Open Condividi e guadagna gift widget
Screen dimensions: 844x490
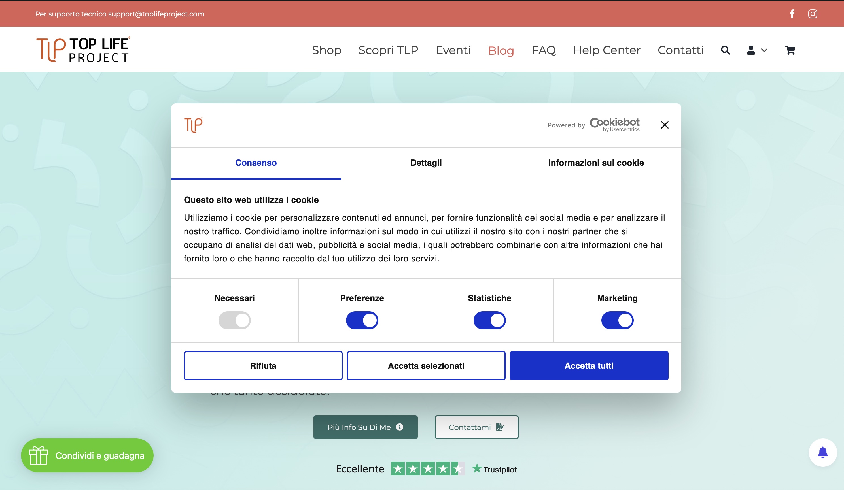pyautogui.click(x=87, y=455)
